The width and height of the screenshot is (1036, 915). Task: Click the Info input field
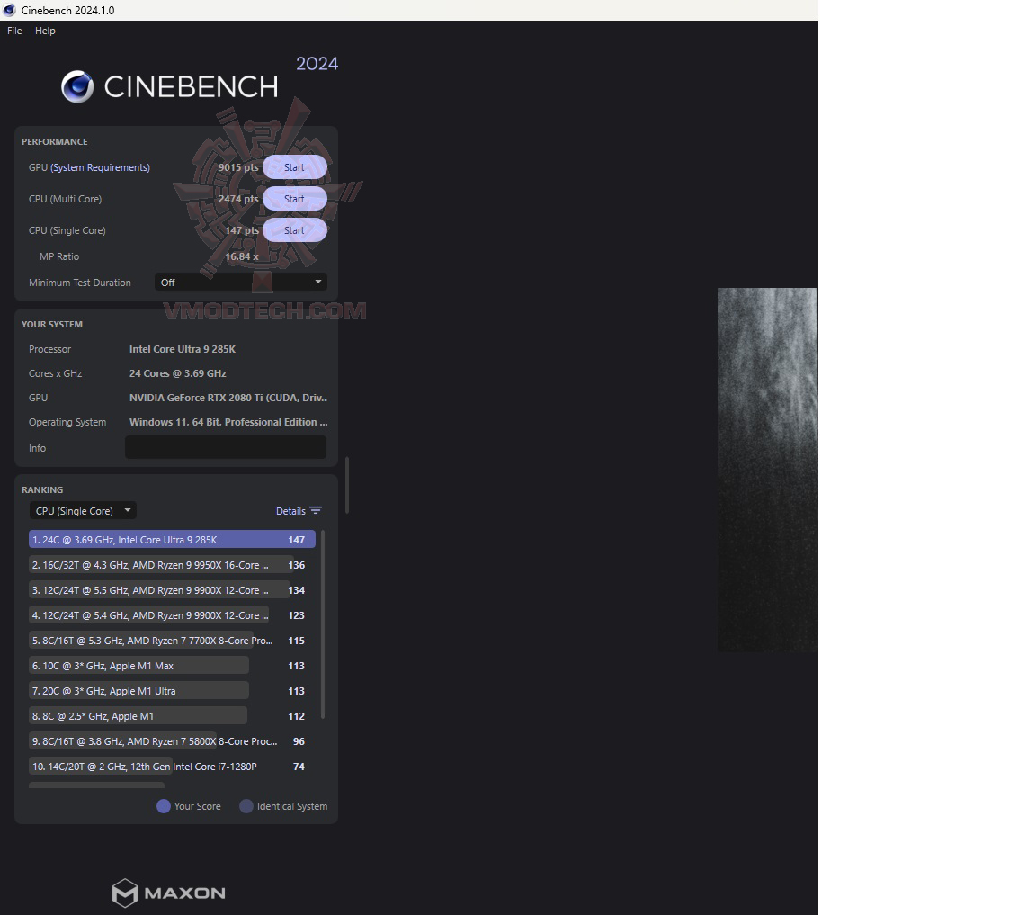(x=226, y=447)
